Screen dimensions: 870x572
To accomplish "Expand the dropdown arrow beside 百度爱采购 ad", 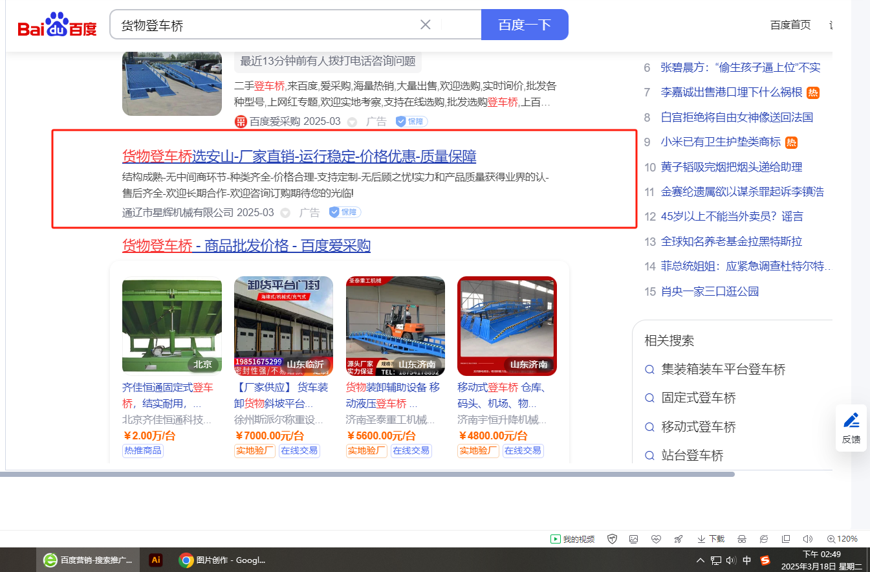I will coord(352,122).
